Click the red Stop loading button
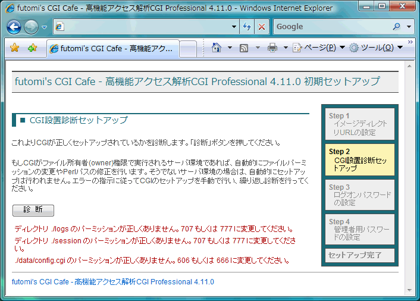 (261, 27)
